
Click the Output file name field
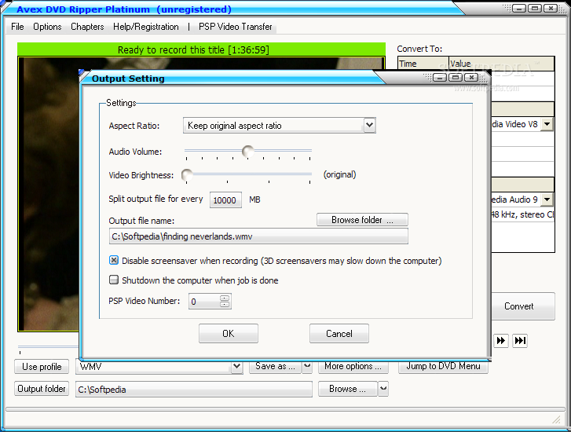click(258, 236)
